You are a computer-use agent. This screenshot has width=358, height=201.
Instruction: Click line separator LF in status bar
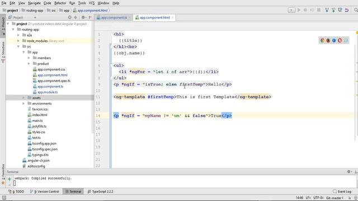click(308, 198)
